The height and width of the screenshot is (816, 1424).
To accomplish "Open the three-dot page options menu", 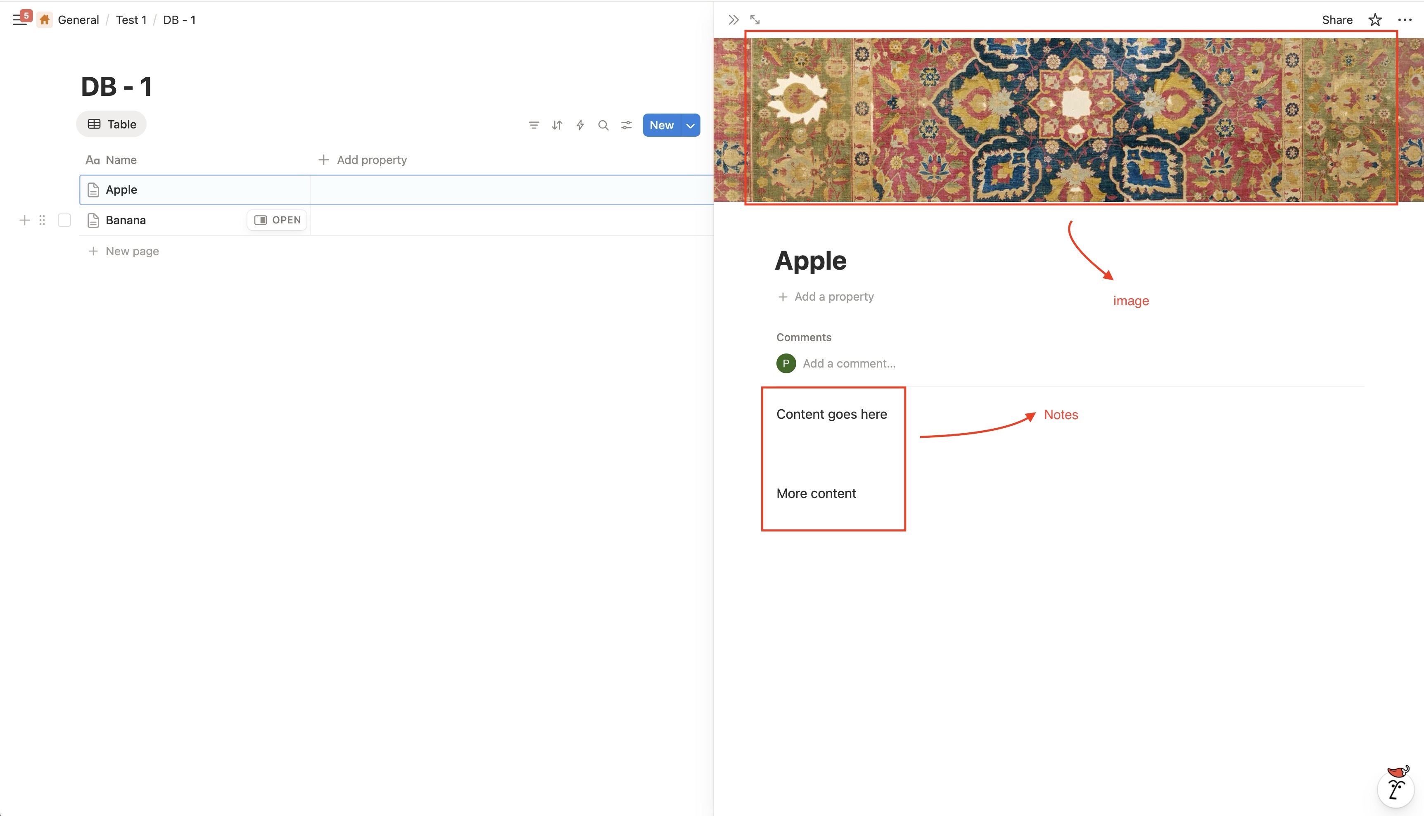I will pos(1405,20).
